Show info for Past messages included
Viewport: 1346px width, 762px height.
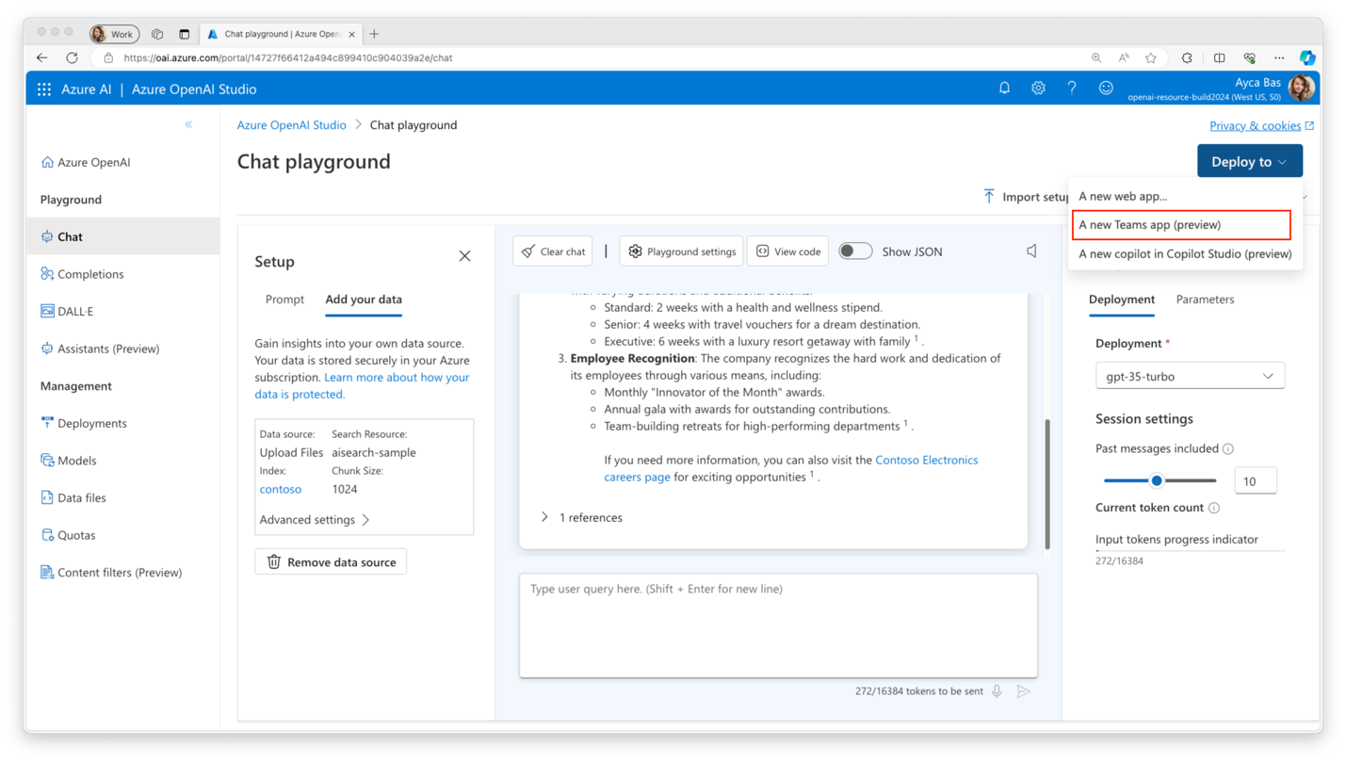click(1228, 448)
